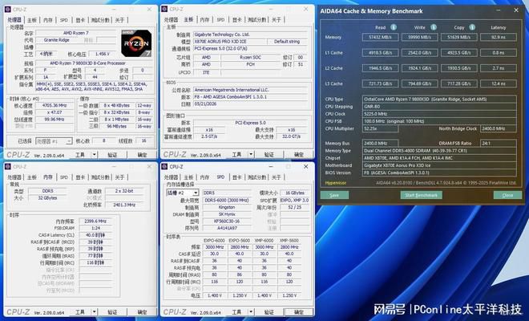Viewport: 529px width, 321px height.
Task: Switch to 显卡 tab in mainboard window
Action: (x=236, y=20)
